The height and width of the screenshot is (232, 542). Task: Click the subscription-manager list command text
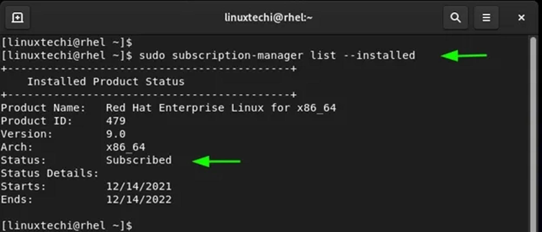(277, 55)
